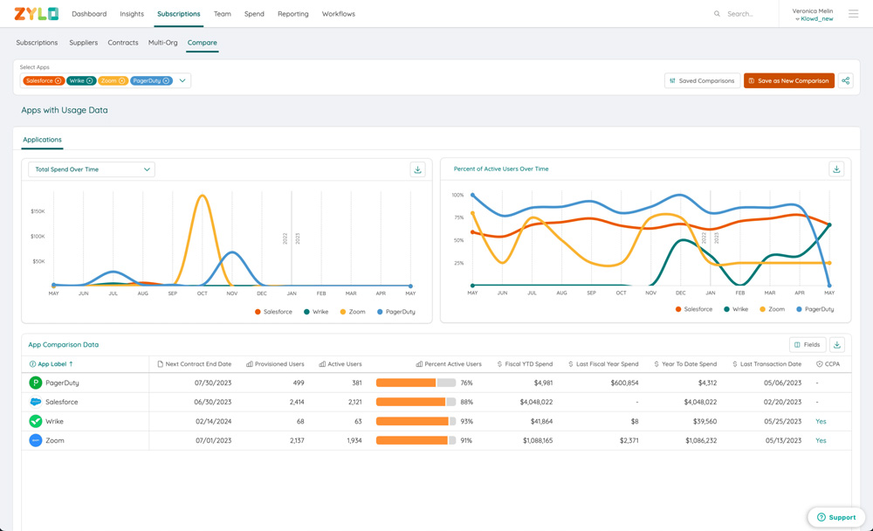
Task: Switch to the Multi-Org sub-tab
Action: (x=162, y=42)
